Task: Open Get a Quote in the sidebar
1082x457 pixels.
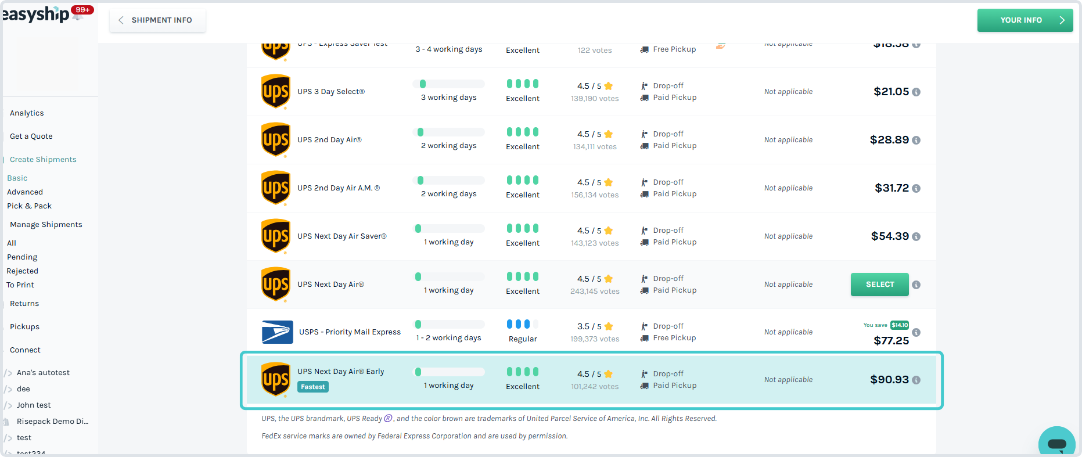Action: [x=31, y=136]
